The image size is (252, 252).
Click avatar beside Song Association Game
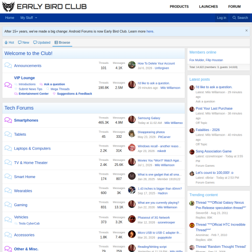[x=192, y=152]
